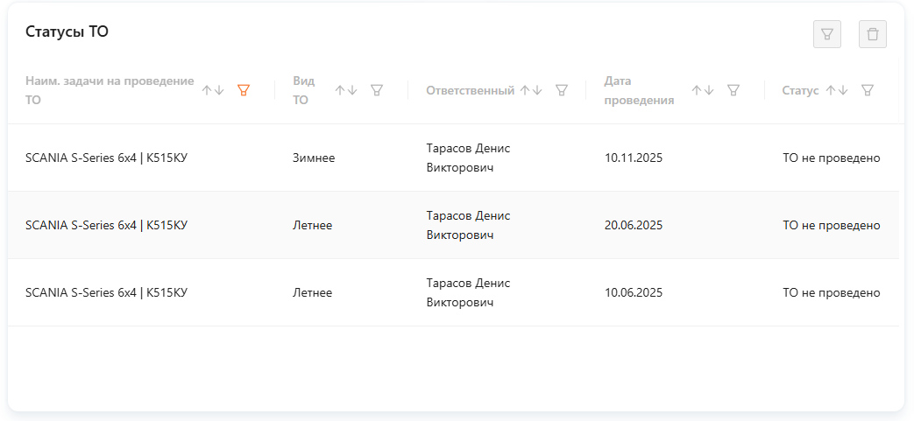Click the Ответственный column header
Screen dimensions: 914x421
click(471, 90)
